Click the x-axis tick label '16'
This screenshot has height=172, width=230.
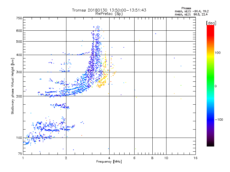pyautogui.click(x=195, y=158)
